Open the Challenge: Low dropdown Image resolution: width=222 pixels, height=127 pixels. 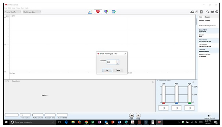(32, 12)
